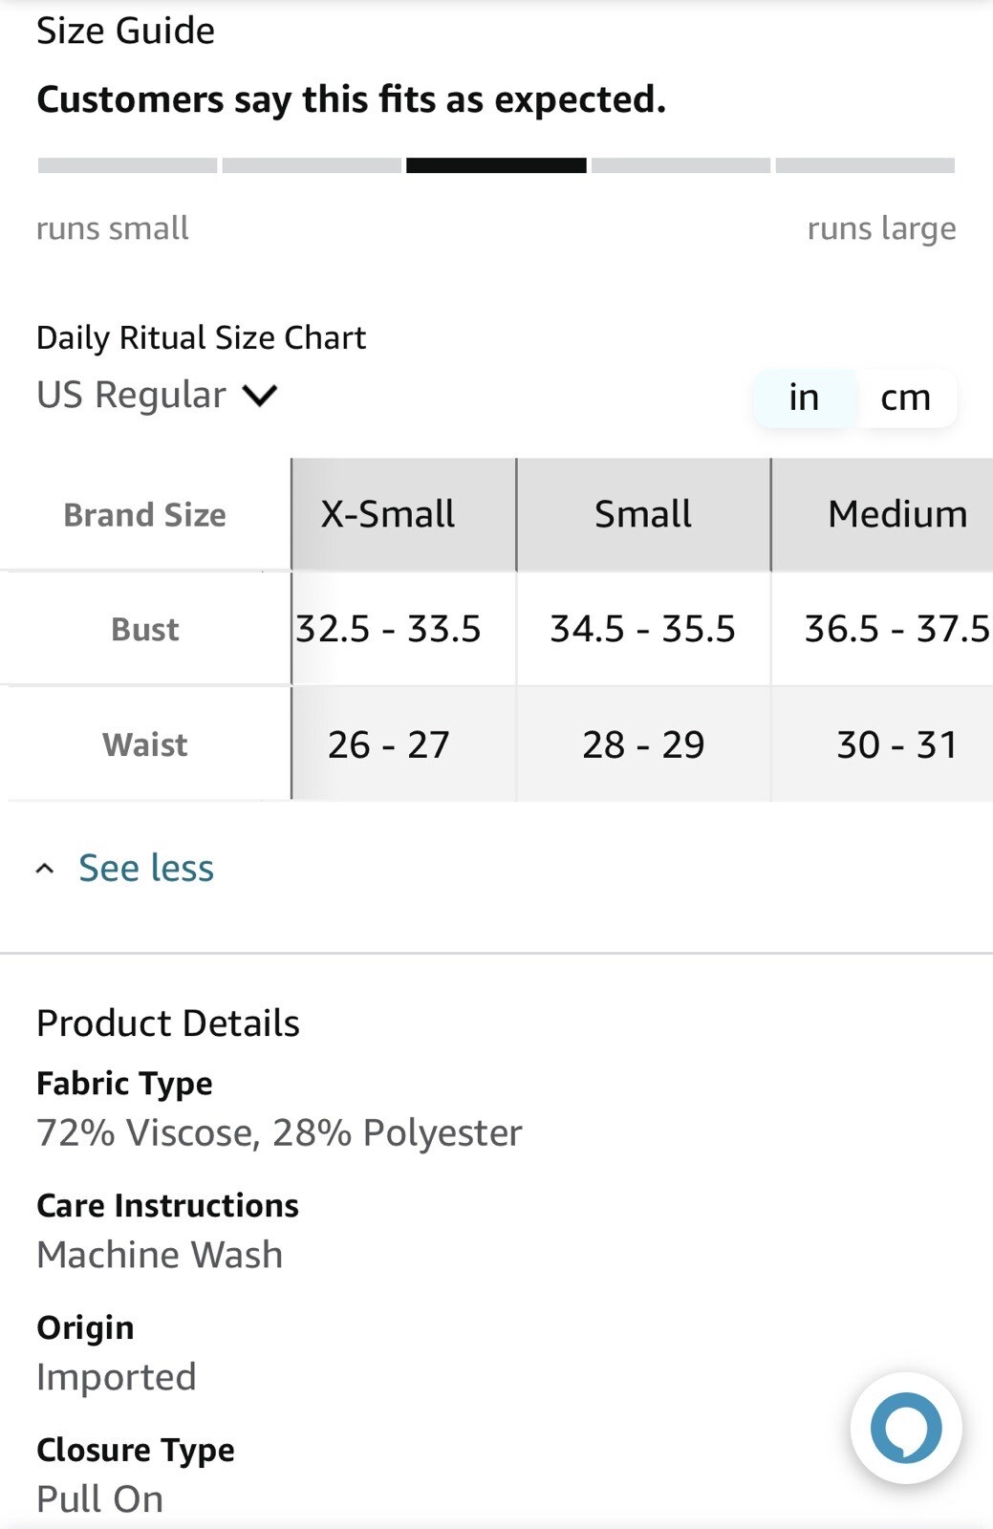Collapse the section with See less
The height and width of the screenshot is (1529, 993).
(x=145, y=868)
